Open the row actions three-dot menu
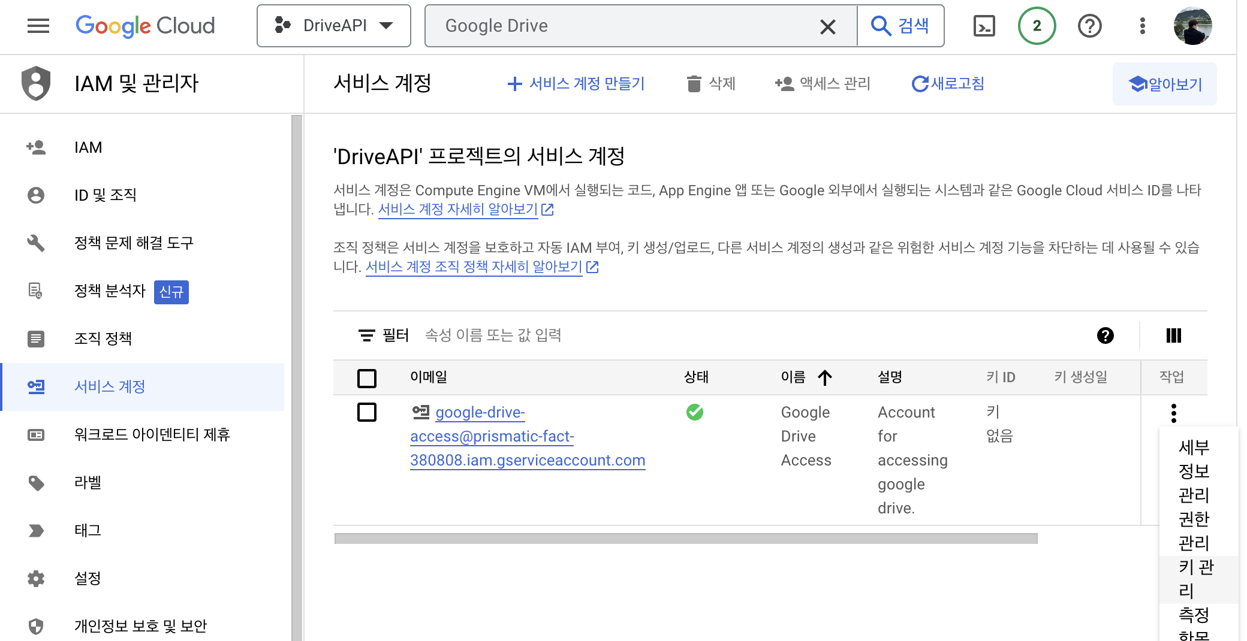1247x641 pixels. (1173, 413)
